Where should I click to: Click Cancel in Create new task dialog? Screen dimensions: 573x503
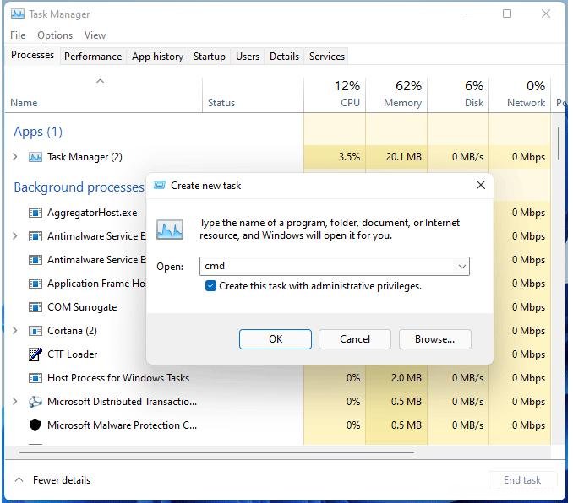click(354, 339)
